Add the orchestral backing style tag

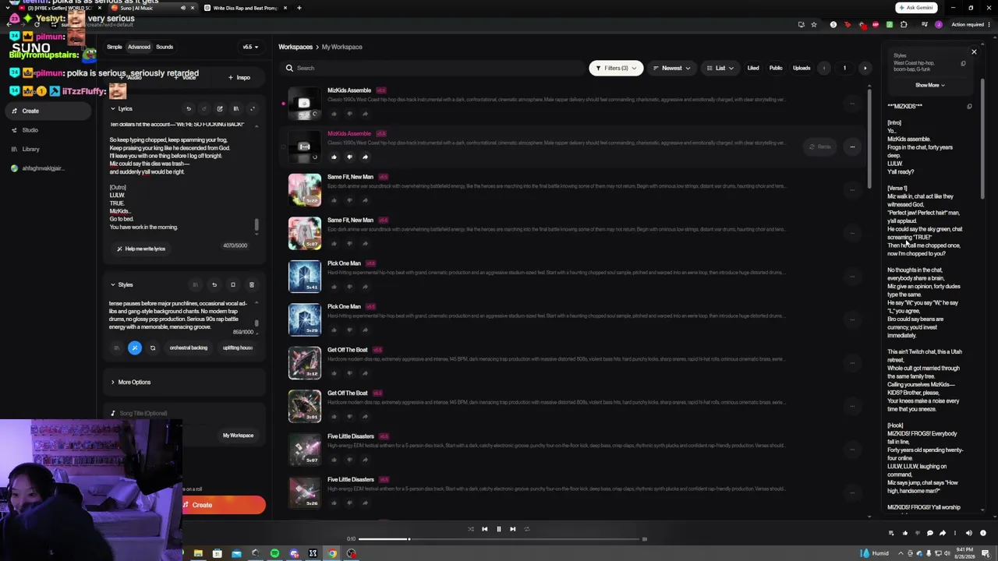pyautogui.click(x=189, y=348)
